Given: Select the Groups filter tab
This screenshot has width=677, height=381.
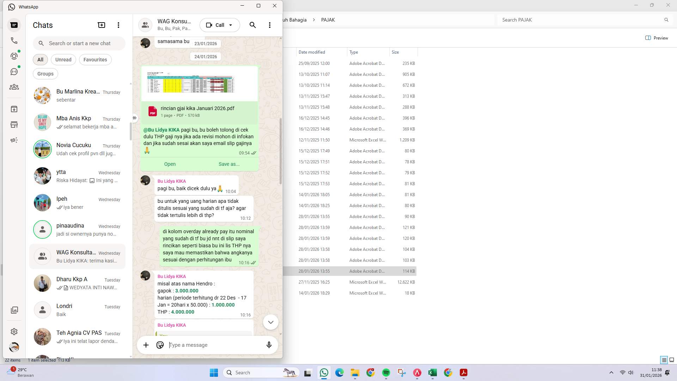Looking at the screenshot, I should tap(45, 73).
